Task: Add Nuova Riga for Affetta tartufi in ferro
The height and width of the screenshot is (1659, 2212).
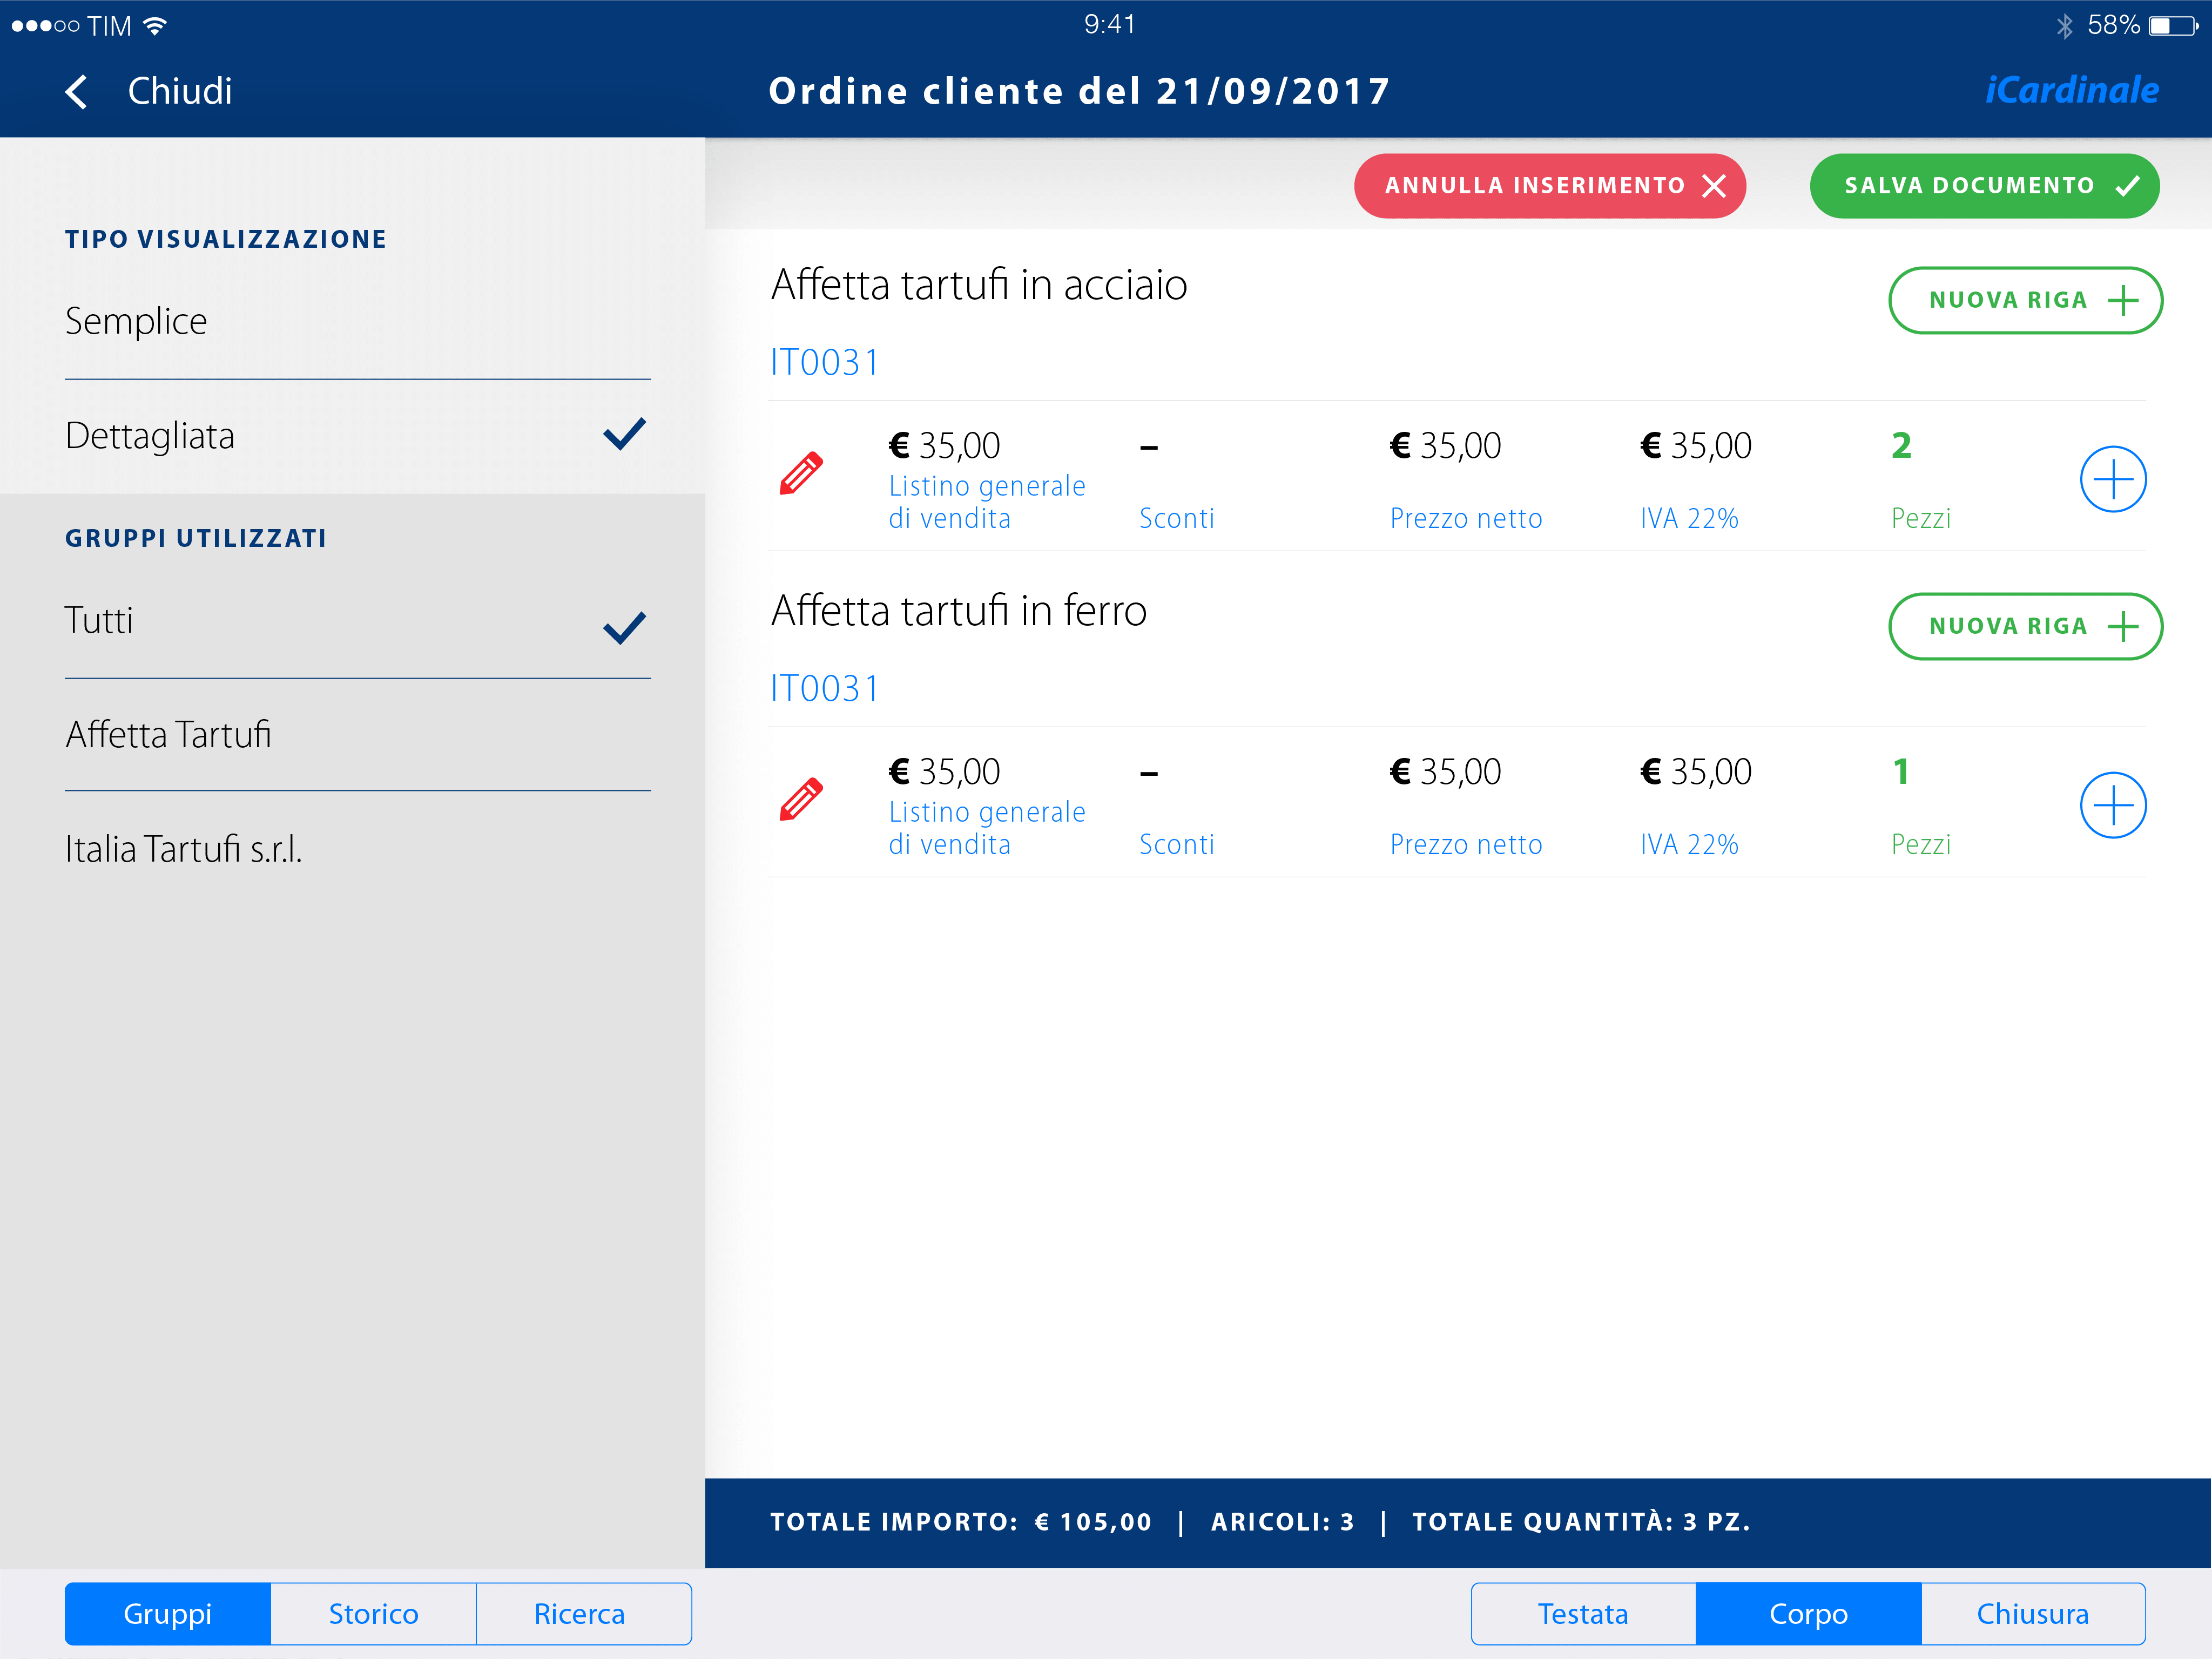Action: pos(2025,627)
